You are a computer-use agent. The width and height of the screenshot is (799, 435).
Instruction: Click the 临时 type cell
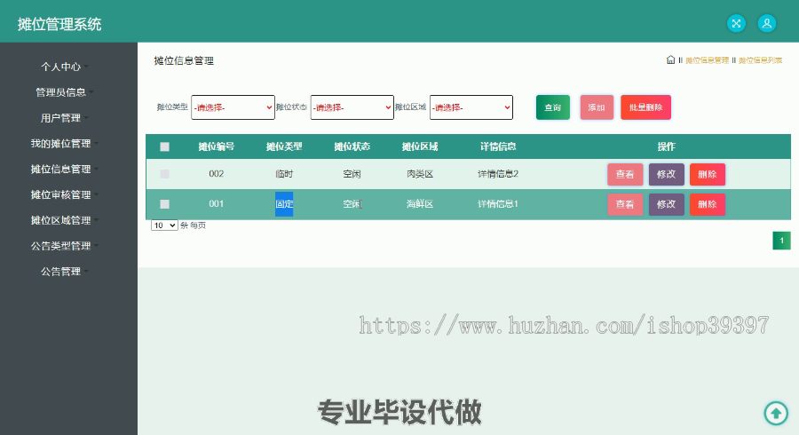[x=284, y=174]
